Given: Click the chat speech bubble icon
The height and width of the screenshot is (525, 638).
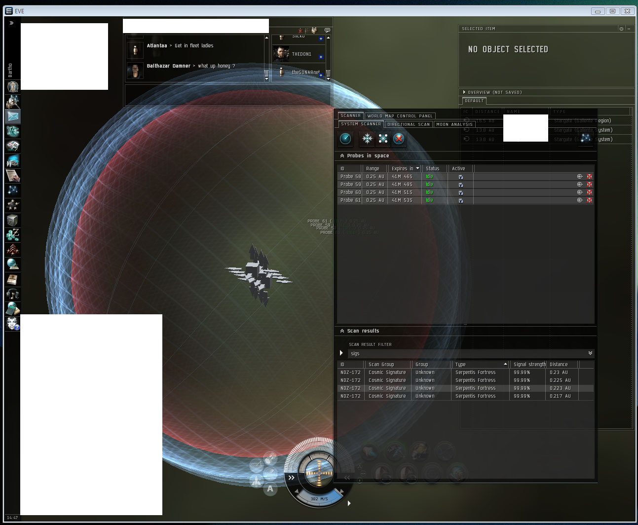Looking at the screenshot, I should click(327, 30).
